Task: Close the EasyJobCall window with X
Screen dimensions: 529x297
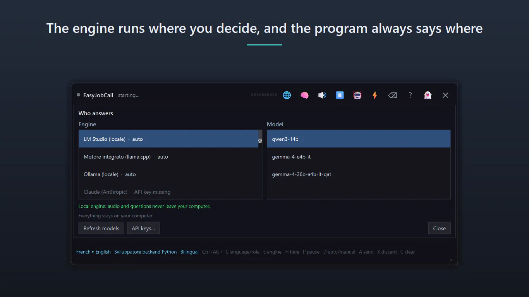Action: pos(445,95)
